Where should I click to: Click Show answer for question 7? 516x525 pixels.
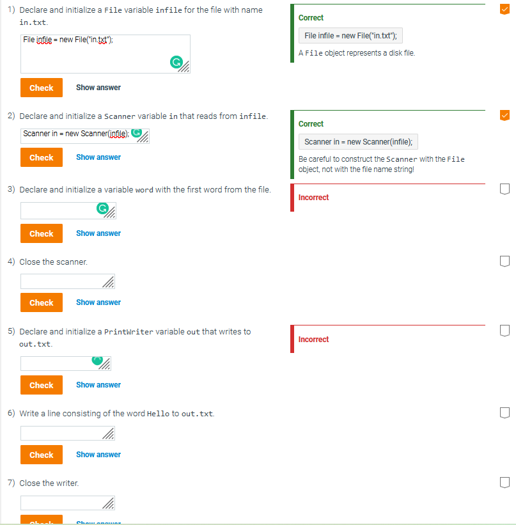click(x=98, y=522)
